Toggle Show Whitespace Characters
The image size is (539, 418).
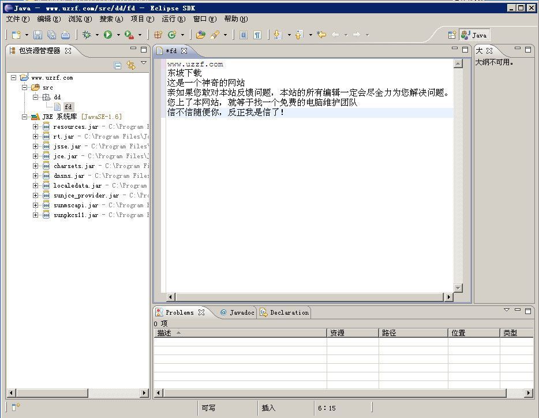tap(257, 35)
